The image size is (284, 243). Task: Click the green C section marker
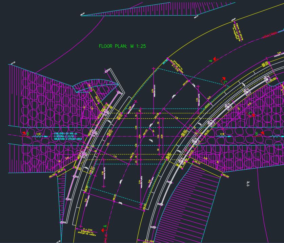point(226,82)
